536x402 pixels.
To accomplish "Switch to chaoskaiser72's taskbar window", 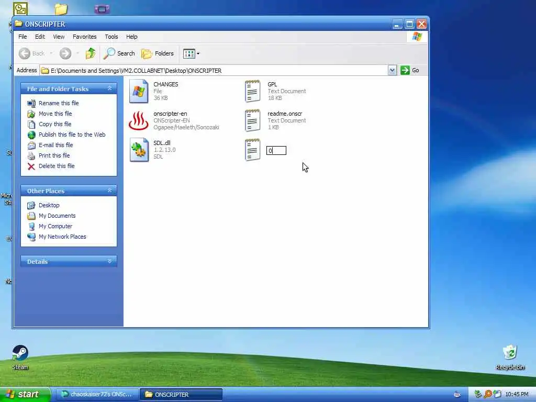I will pos(97,395).
